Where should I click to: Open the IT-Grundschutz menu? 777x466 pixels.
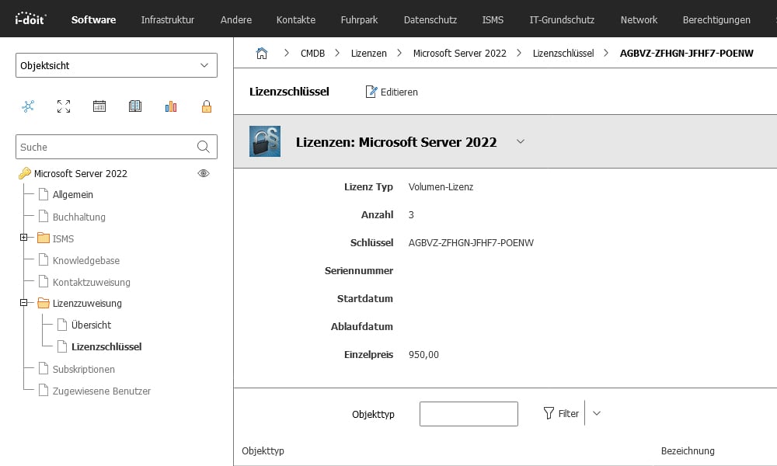[562, 20]
